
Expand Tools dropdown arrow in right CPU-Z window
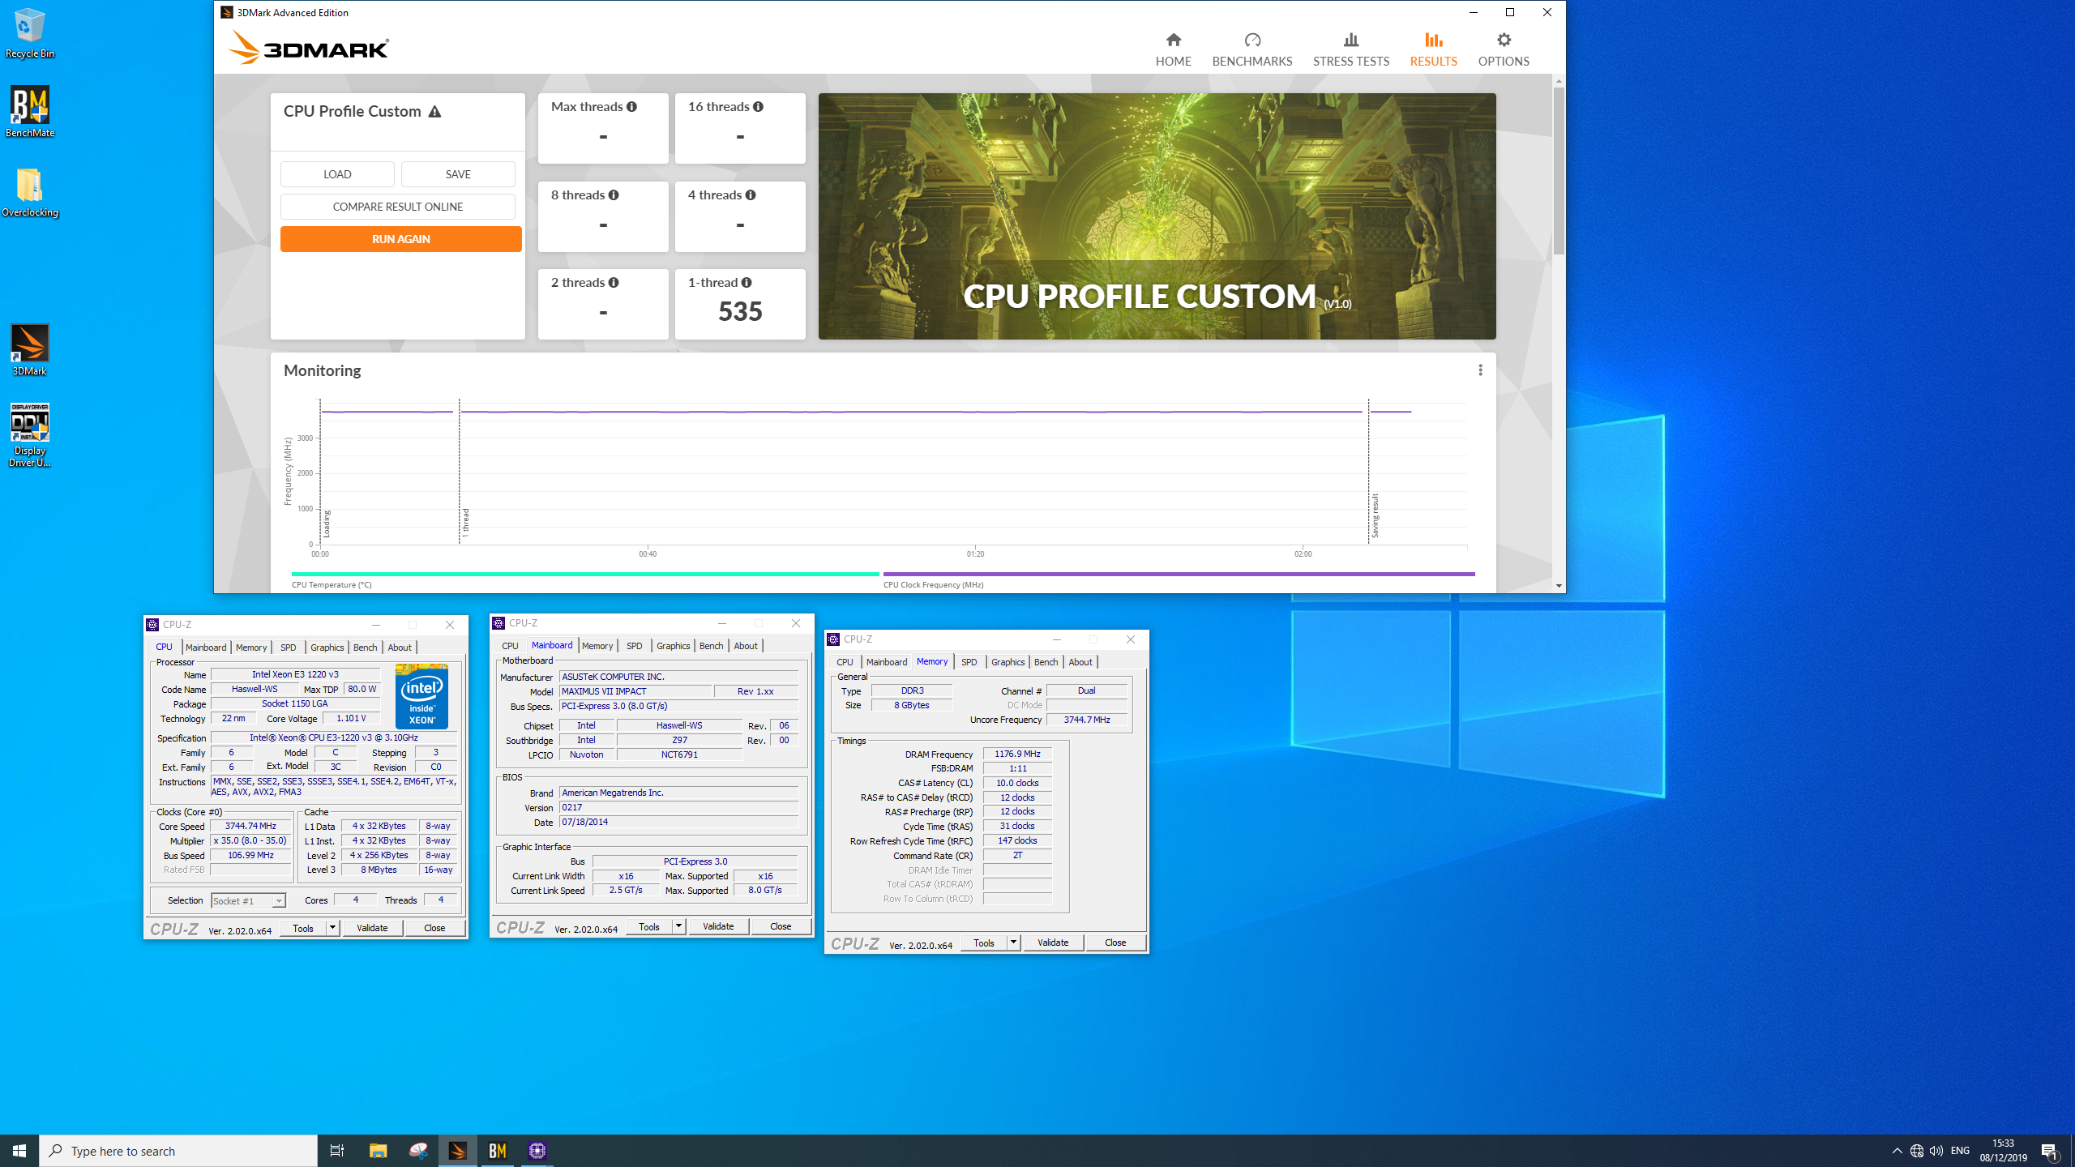coord(1013,943)
